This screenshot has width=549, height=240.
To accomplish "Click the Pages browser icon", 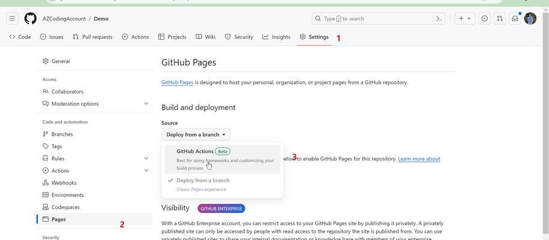I will coord(45,219).
